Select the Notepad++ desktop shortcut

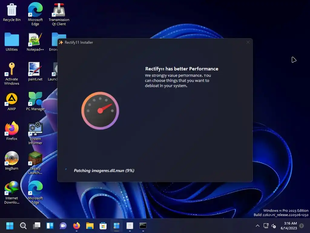pos(35,42)
